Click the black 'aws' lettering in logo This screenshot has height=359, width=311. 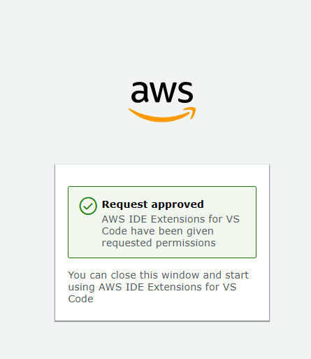coord(162,92)
